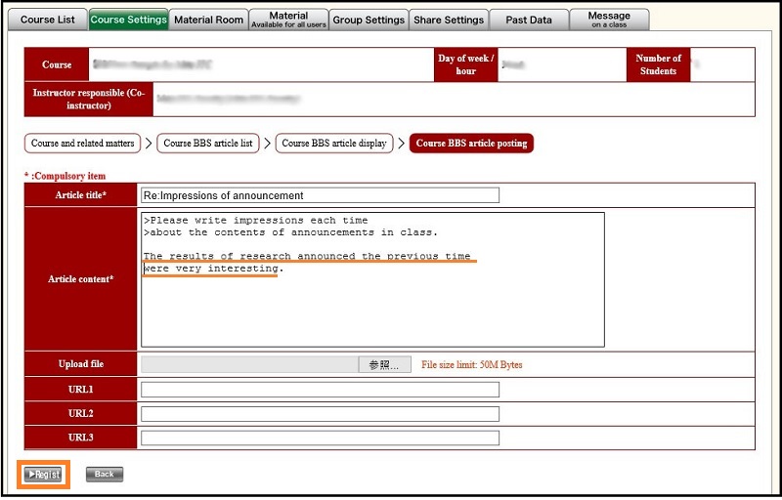Click the Upload file path field
The image size is (782, 500).
[x=249, y=365]
